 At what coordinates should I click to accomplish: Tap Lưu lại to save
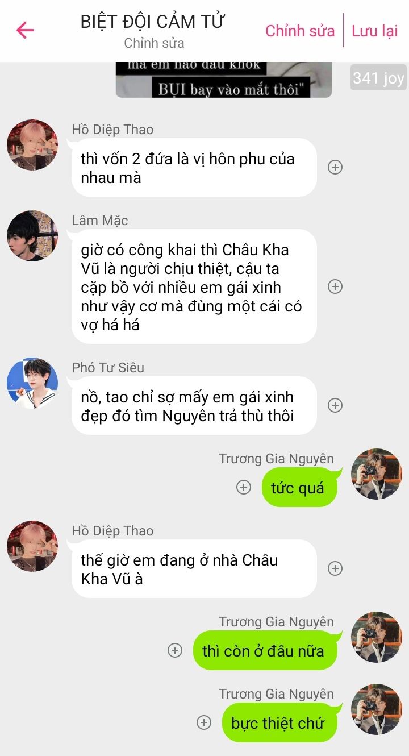pyautogui.click(x=375, y=31)
